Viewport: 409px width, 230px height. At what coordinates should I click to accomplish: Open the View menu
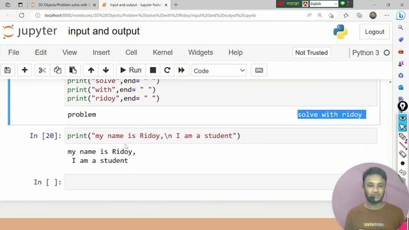coord(70,52)
